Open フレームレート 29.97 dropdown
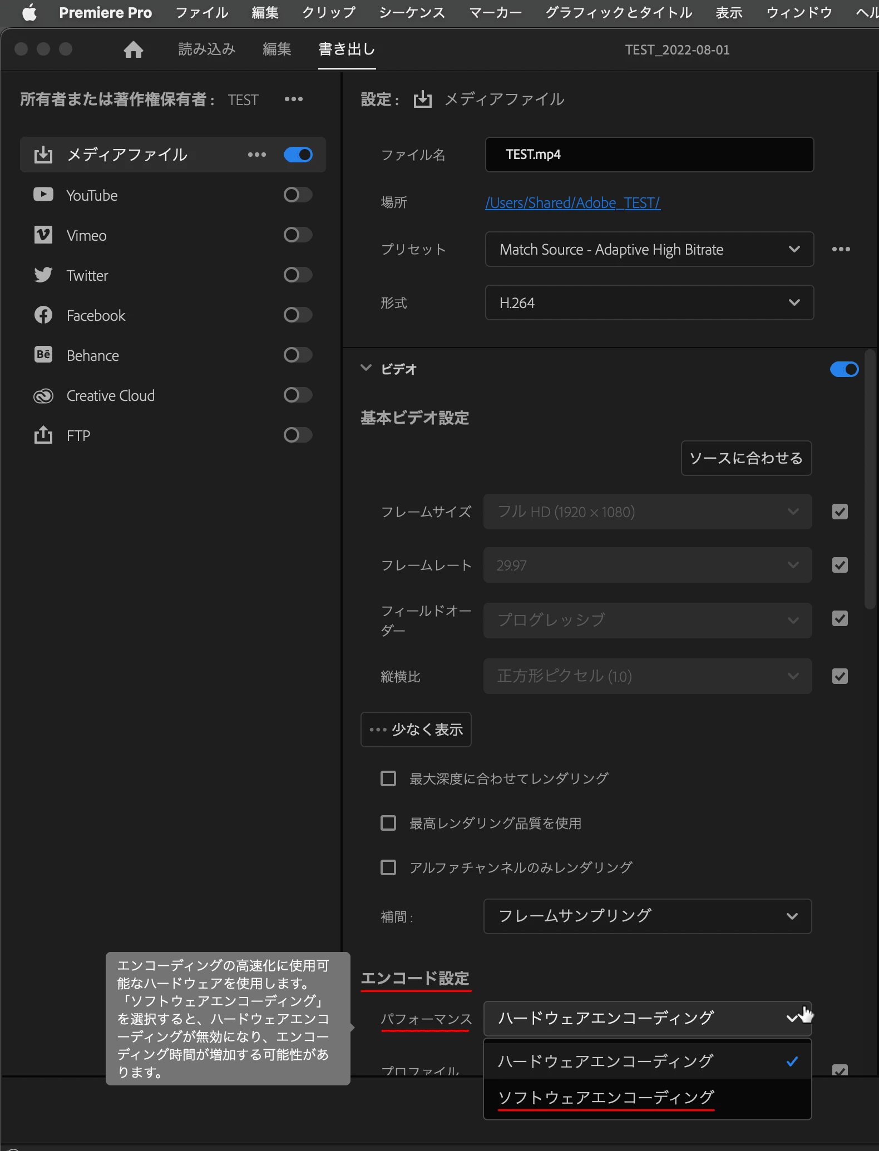 pyautogui.click(x=648, y=565)
